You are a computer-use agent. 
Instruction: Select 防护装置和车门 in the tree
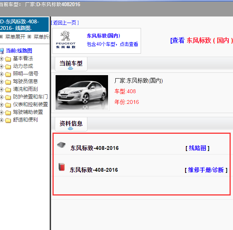(x=30, y=97)
